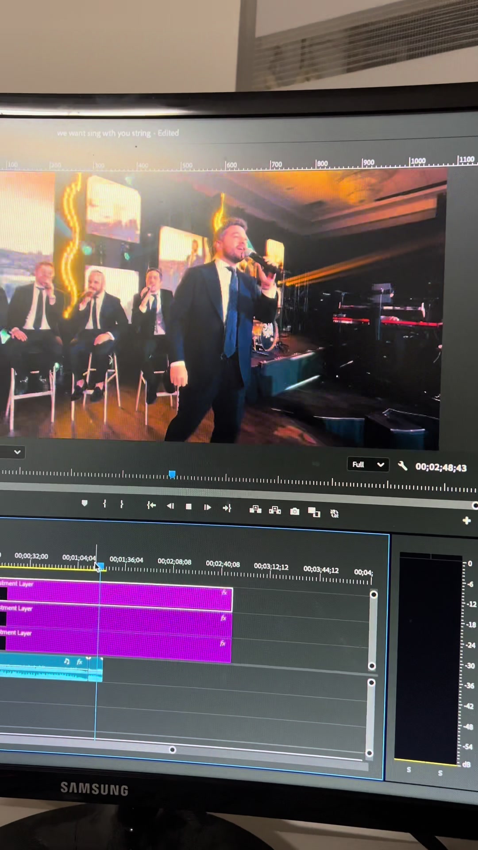The height and width of the screenshot is (850, 478).
Task: Click the video tracks scrollbar bottom handle
Action: (x=372, y=666)
